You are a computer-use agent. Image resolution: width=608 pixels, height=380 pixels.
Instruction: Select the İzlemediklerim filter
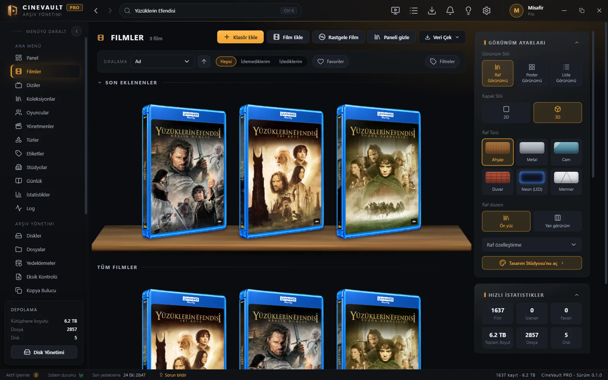(255, 62)
